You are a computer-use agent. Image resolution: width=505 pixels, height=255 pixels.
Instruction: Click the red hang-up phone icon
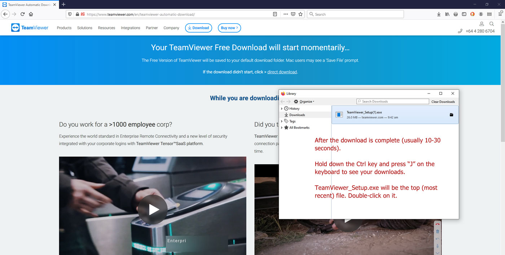click(438, 224)
